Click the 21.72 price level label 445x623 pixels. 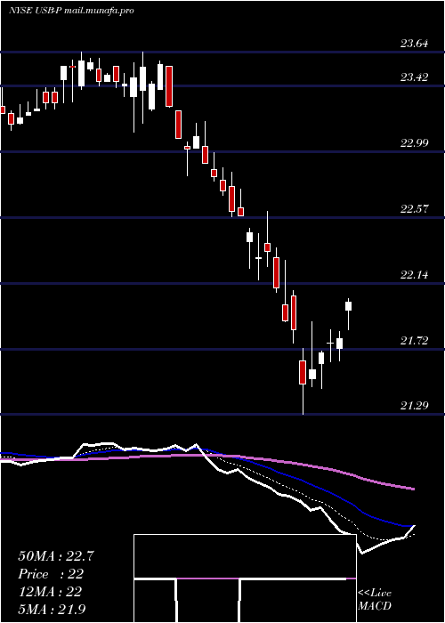415,340
